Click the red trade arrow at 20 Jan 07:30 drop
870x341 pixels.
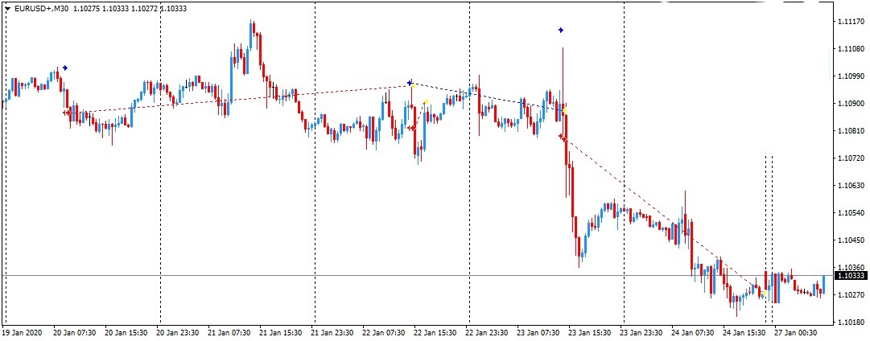pyautogui.click(x=67, y=113)
